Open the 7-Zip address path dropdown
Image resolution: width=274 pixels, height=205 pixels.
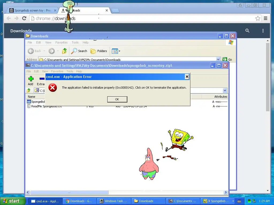225,90
